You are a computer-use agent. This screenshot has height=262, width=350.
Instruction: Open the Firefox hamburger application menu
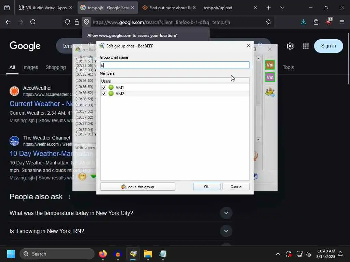[x=341, y=22]
